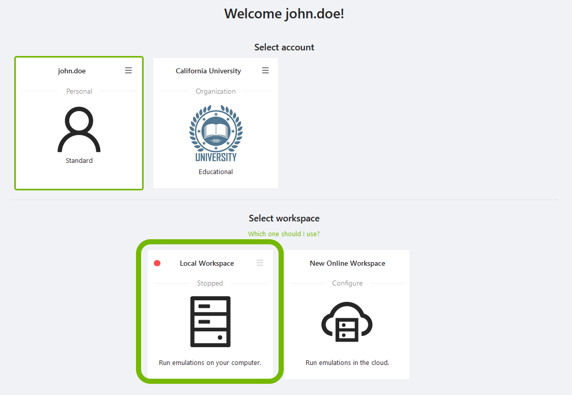Click the "Configure" label on New Online Workspace
Image resolution: width=572 pixels, height=395 pixels.
347,283
